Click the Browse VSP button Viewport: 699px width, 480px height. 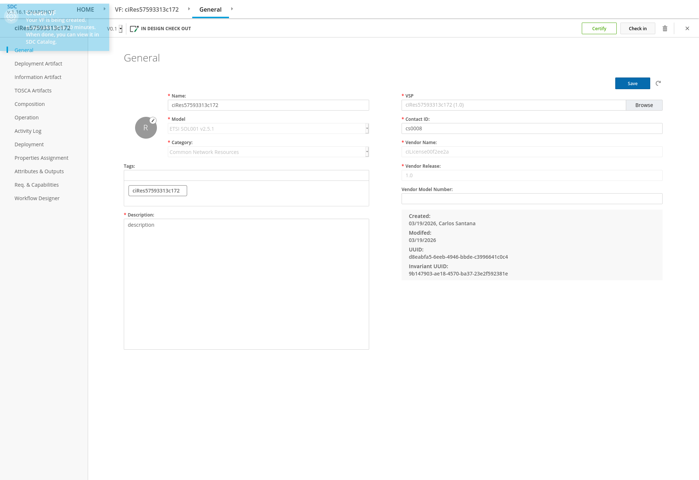pyautogui.click(x=644, y=105)
